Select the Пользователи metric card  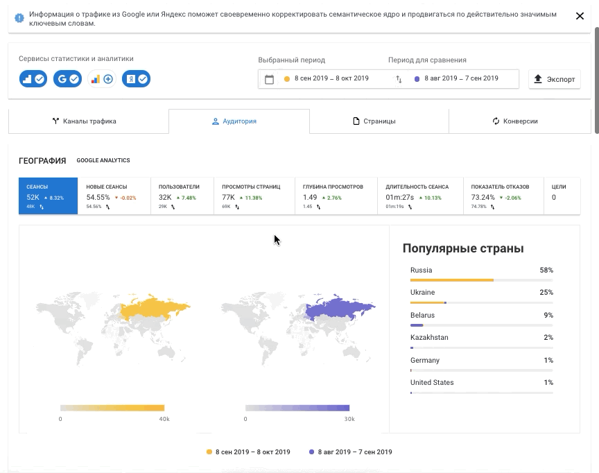[x=182, y=196]
